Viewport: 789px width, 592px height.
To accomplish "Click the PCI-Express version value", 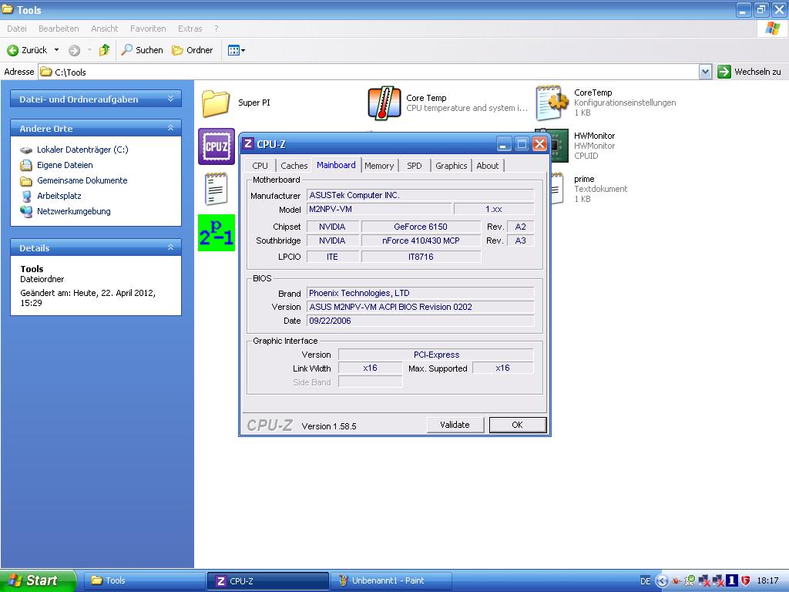I will tap(436, 355).
